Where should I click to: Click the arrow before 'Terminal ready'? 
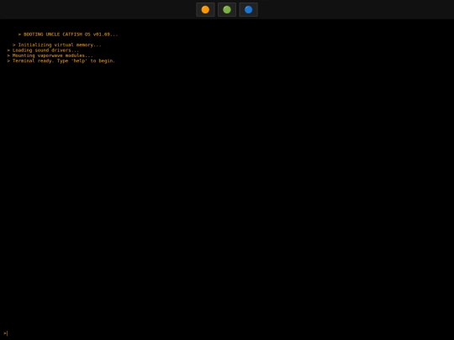[x=8, y=60]
